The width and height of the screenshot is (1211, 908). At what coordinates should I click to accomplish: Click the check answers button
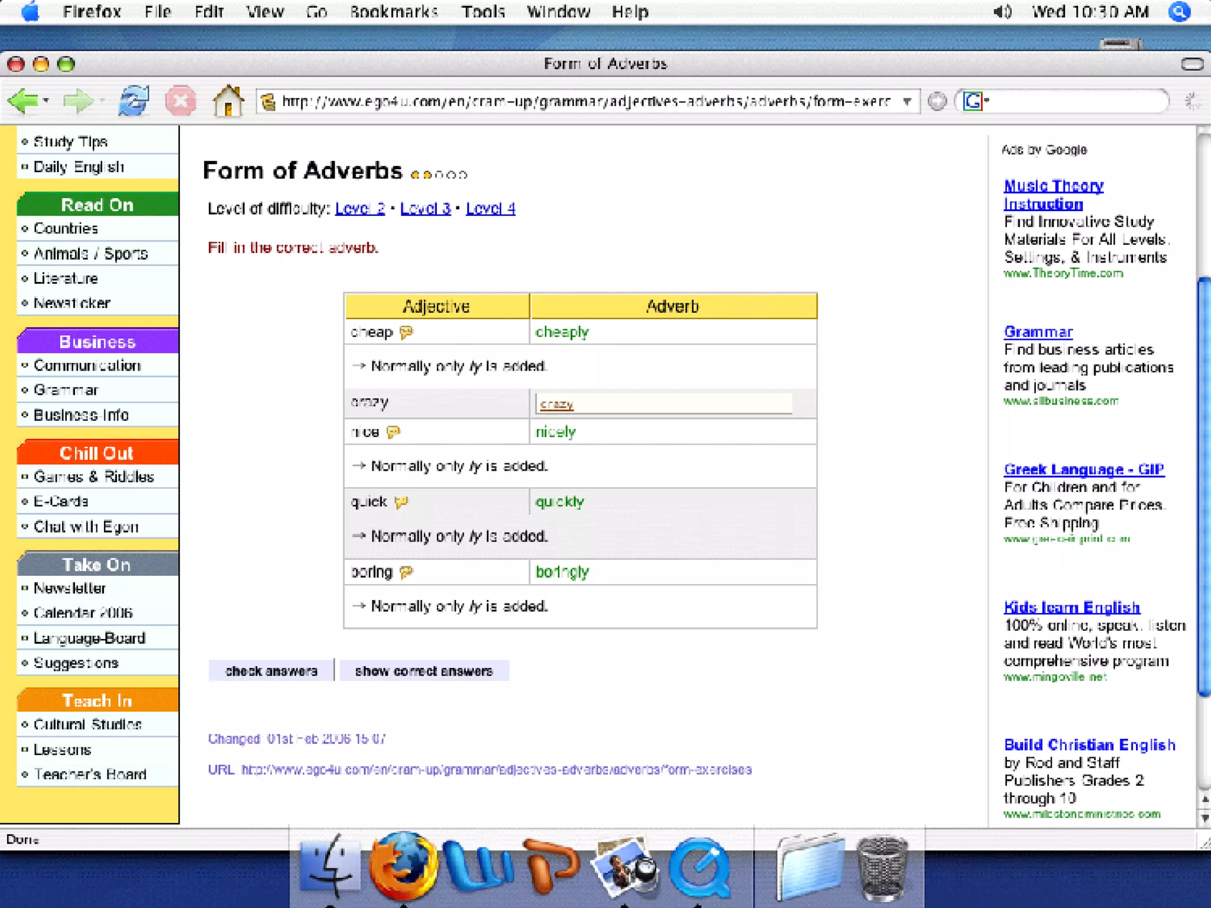coord(271,671)
